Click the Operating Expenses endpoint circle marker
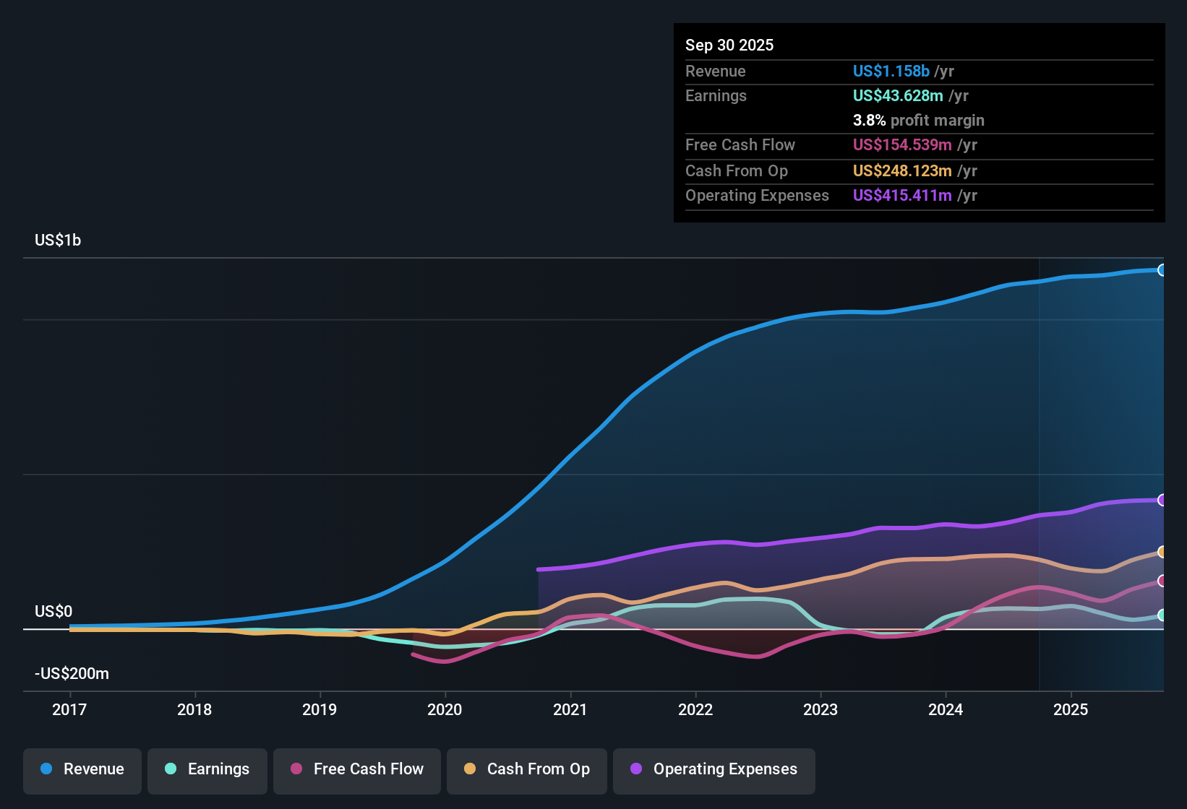This screenshot has width=1187, height=809. (x=1162, y=500)
